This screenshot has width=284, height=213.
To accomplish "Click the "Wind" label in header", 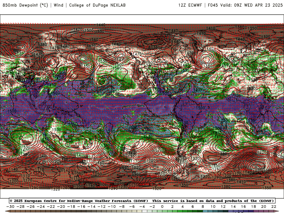I will click(59, 5).
